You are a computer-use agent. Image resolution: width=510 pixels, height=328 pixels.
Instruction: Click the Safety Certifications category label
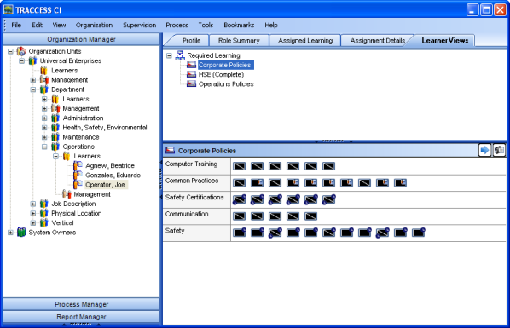tap(194, 197)
